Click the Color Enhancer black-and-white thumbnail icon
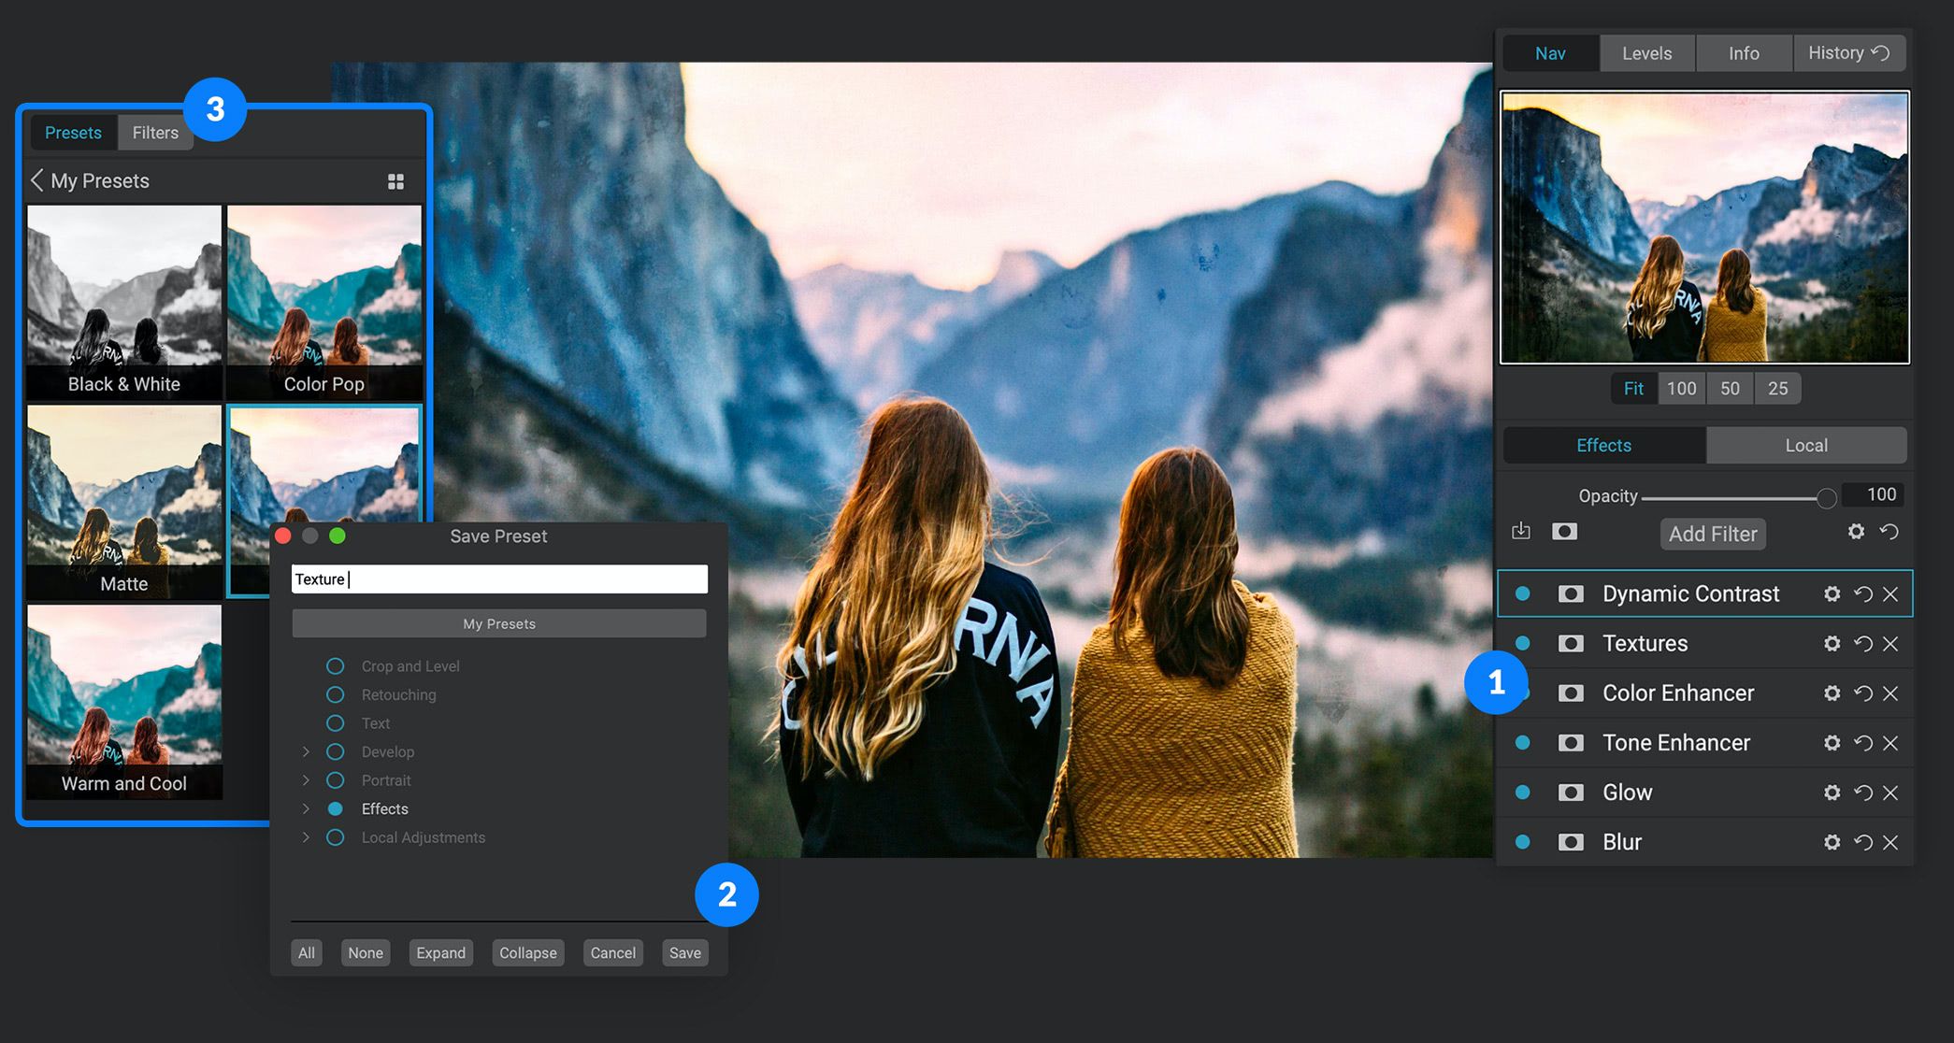 pyautogui.click(x=1568, y=692)
